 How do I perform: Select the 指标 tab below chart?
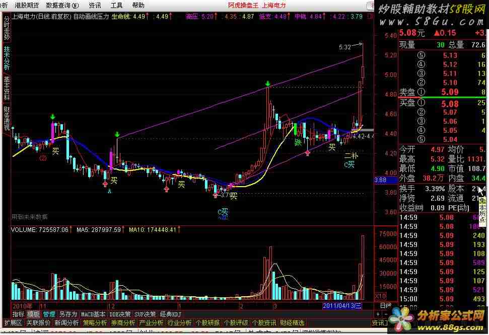coord(18,314)
